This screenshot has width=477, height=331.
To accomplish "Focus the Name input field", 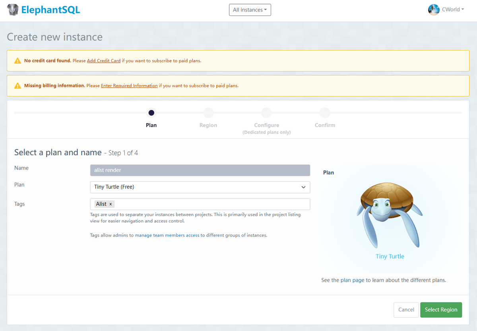I will pyautogui.click(x=200, y=170).
